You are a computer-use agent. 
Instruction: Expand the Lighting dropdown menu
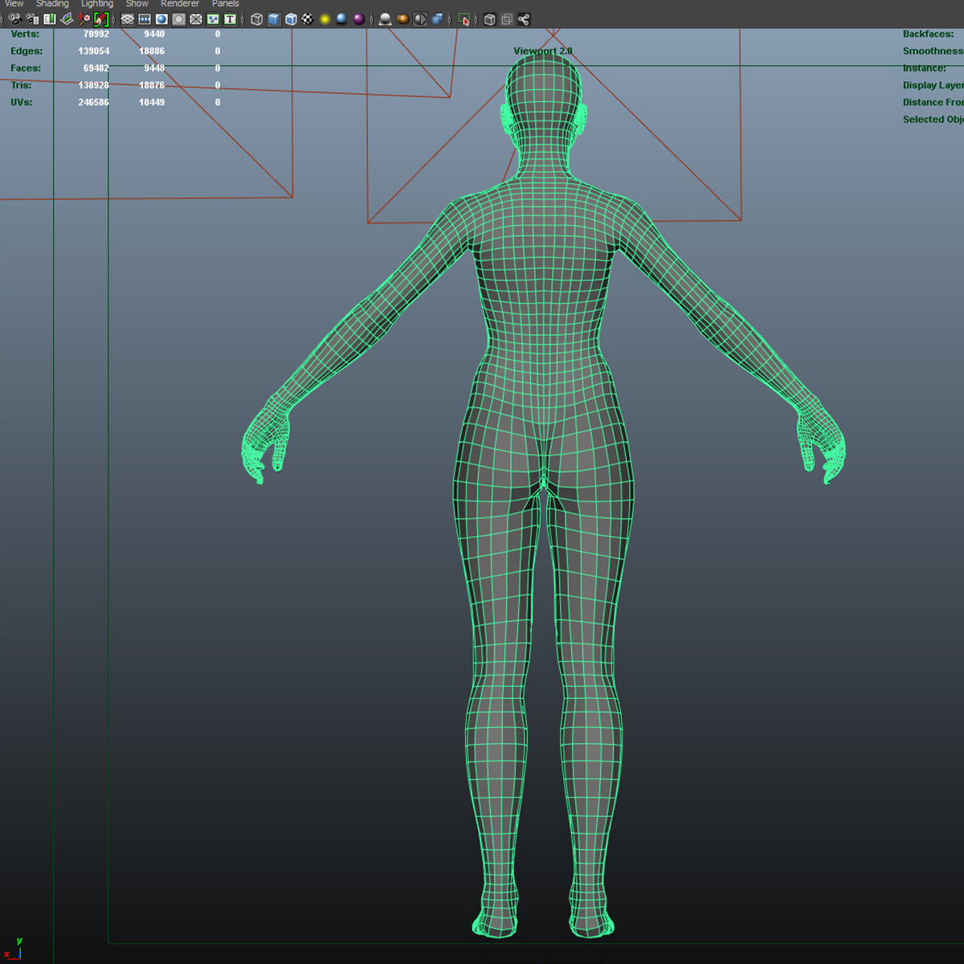pyautogui.click(x=97, y=4)
